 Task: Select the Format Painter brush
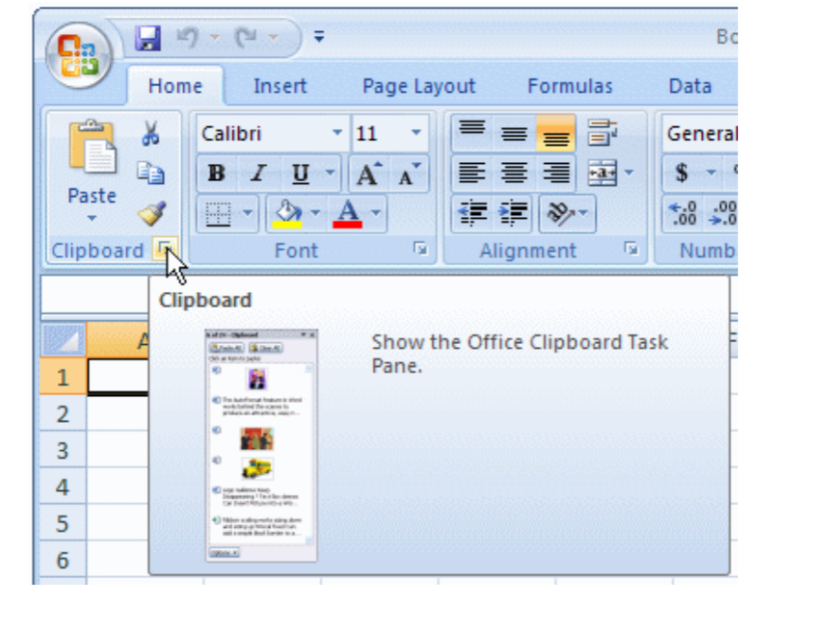tap(150, 213)
